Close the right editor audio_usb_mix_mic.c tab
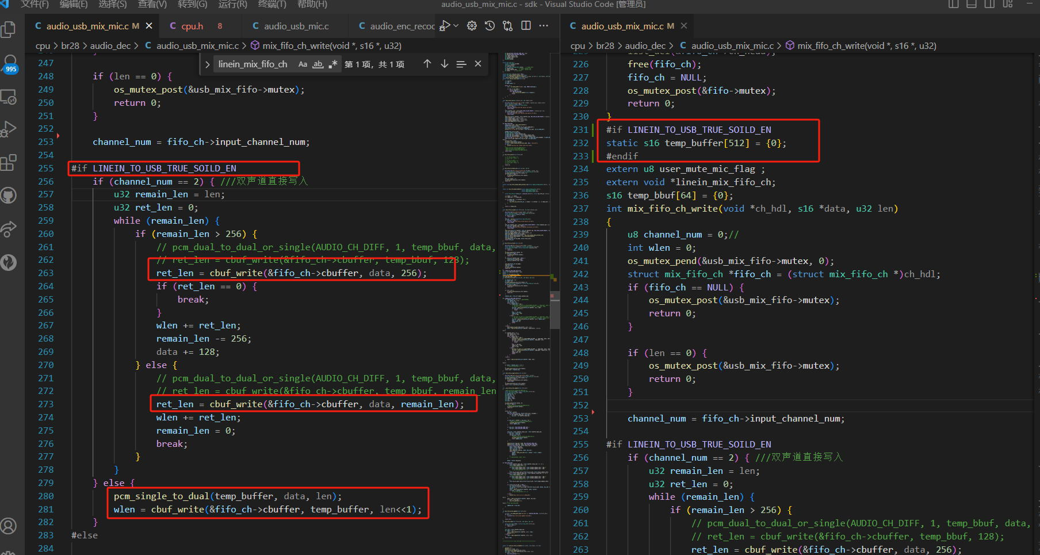The height and width of the screenshot is (555, 1040). coord(684,26)
